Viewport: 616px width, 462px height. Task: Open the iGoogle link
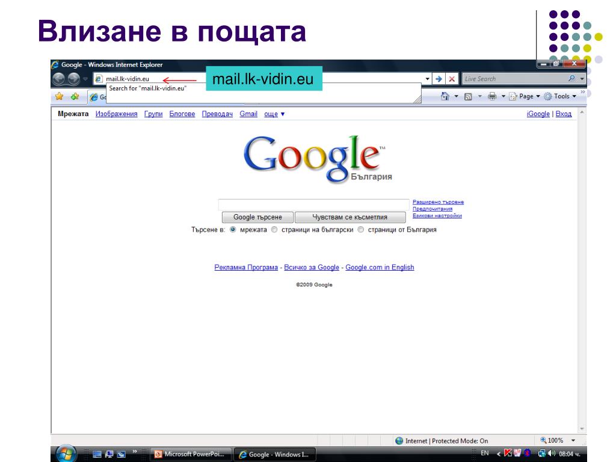pos(538,114)
